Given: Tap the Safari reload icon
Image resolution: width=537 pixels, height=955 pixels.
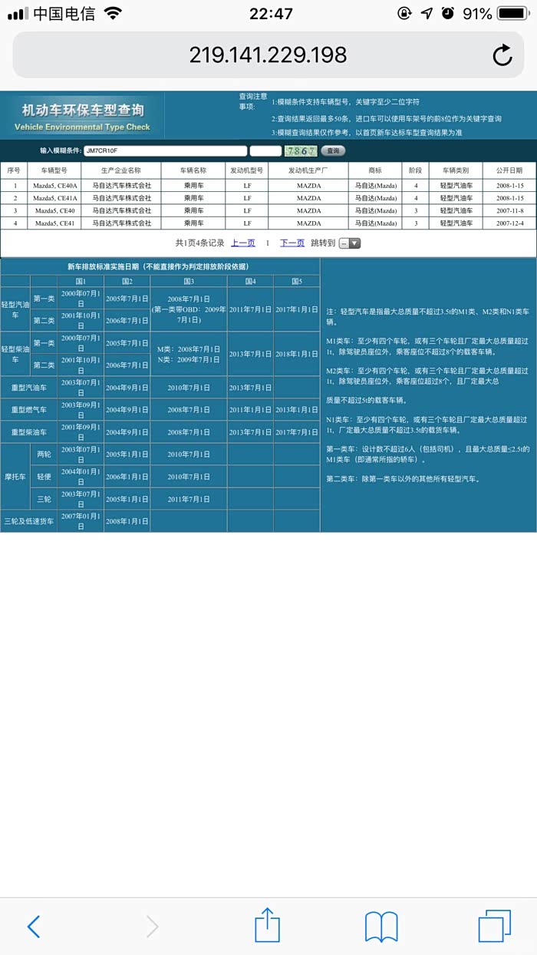Looking at the screenshot, I should pyautogui.click(x=502, y=55).
